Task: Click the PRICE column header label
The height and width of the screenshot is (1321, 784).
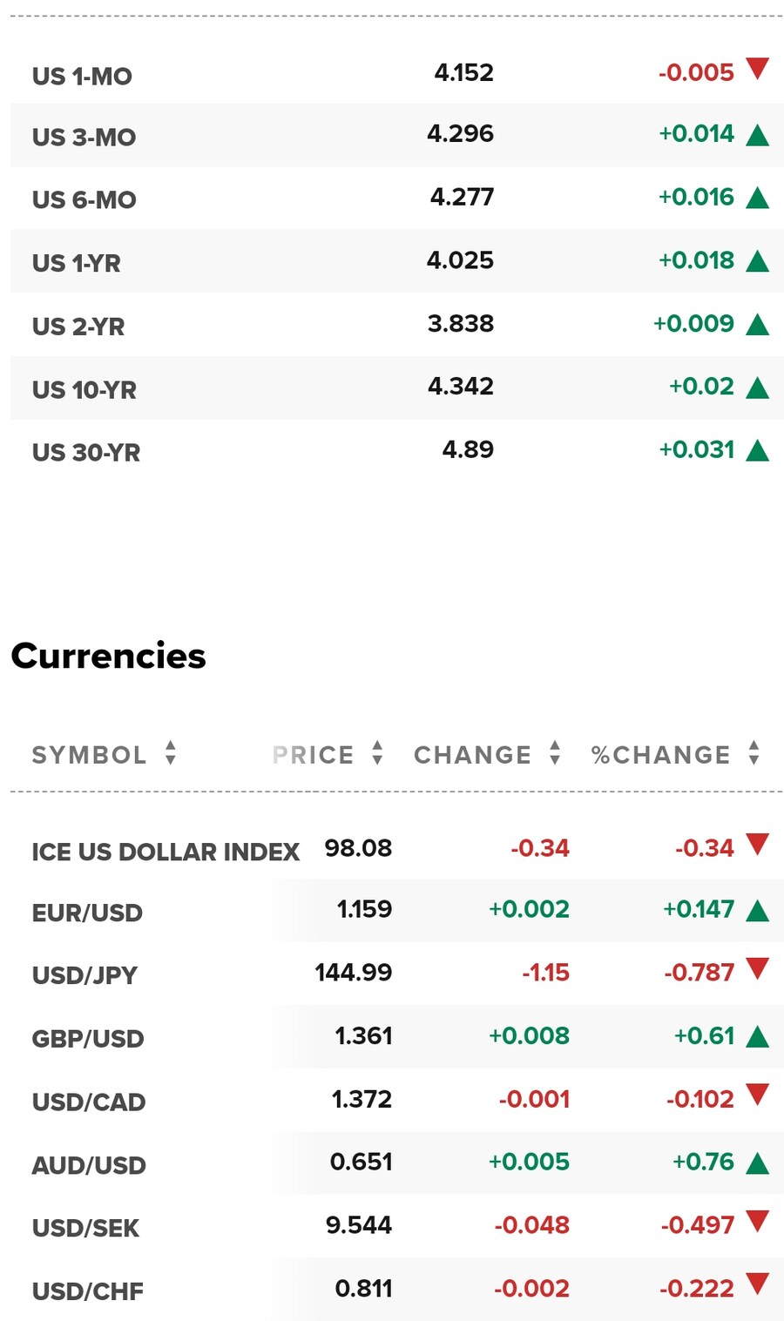Action: (314, 755)
